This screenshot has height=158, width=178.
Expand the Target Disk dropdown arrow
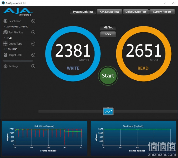click(33, 55)
